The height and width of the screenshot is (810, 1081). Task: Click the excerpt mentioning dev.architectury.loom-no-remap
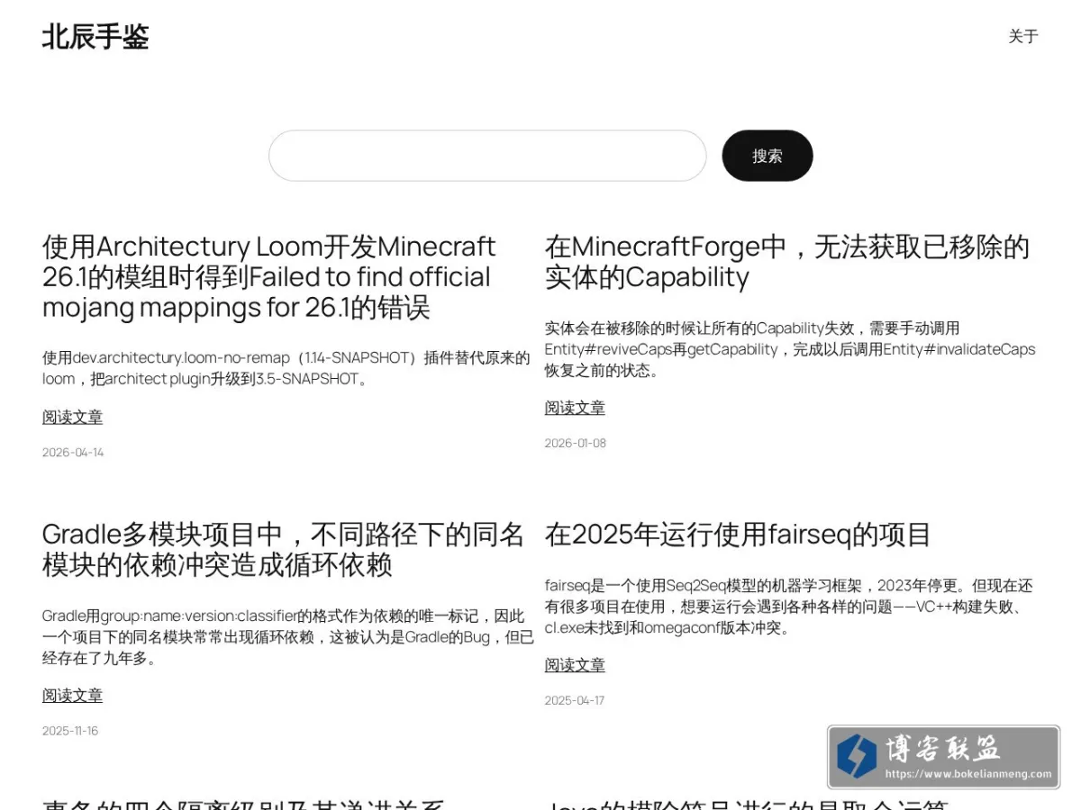coord(286,368)
